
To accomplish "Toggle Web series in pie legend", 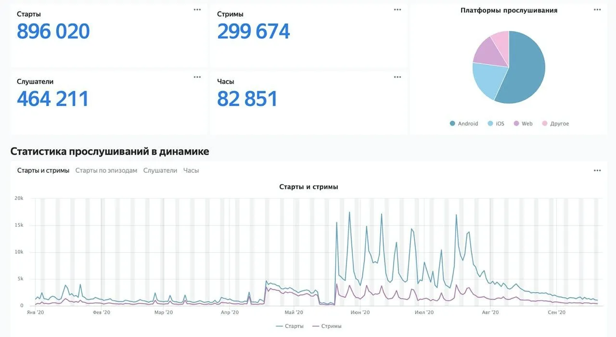I will click(x=523, y=124).
